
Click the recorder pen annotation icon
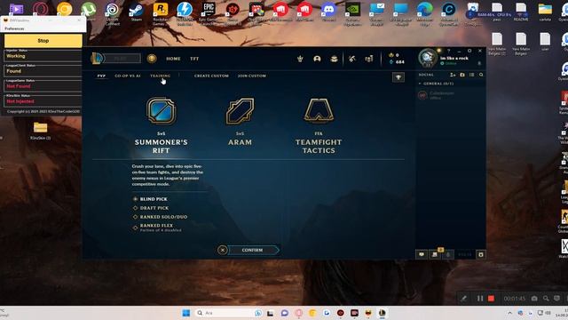pos(463,299)
